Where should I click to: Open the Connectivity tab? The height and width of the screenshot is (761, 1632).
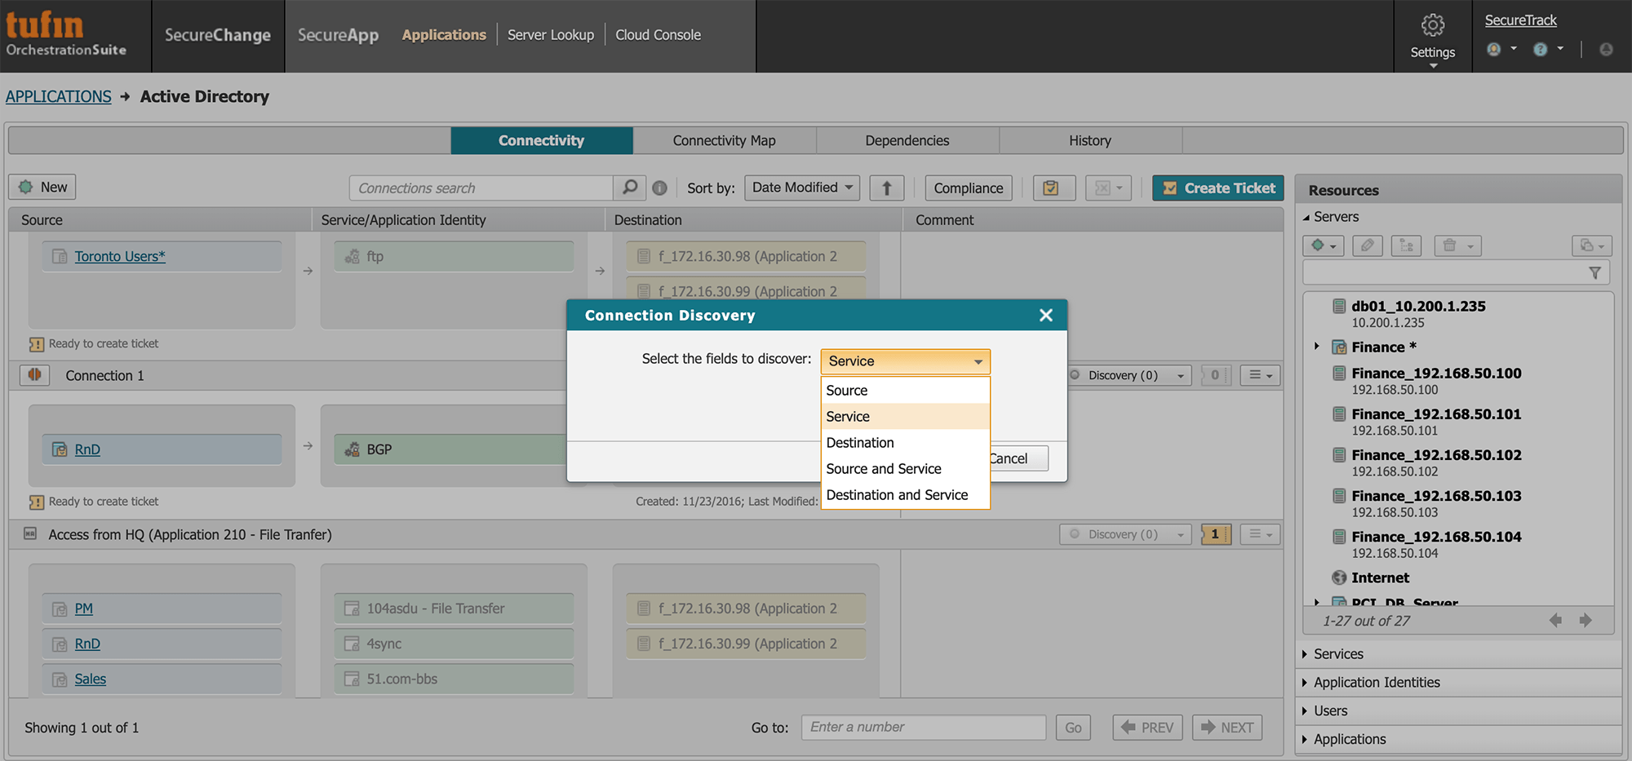pyautogui.click(x=541, y=140)
